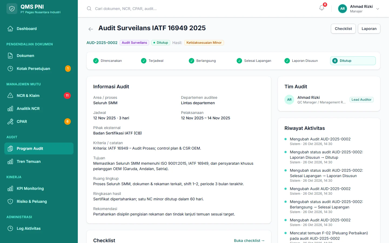Click the Lead Auditor role badge

pyautogui.click(x=361, y=100)
